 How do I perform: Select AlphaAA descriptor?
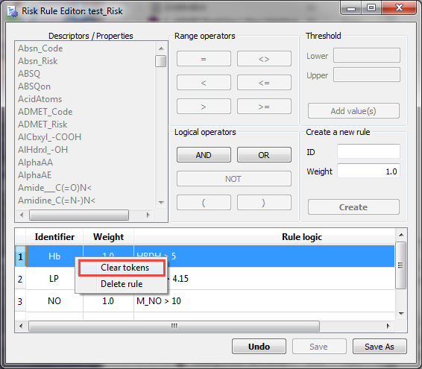pos(35,163)
